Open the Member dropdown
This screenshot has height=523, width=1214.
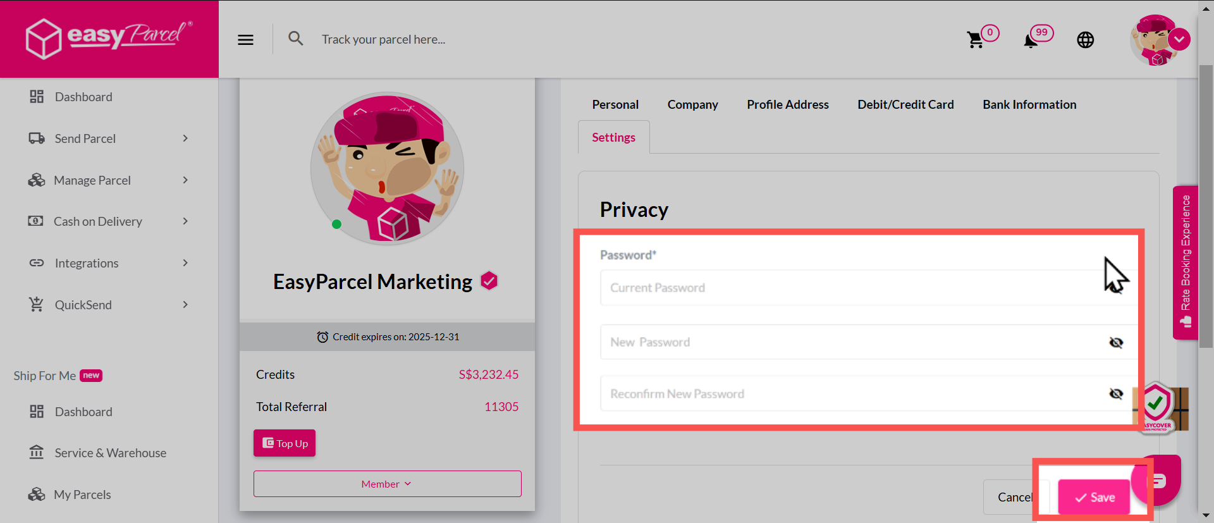[387, 484]
